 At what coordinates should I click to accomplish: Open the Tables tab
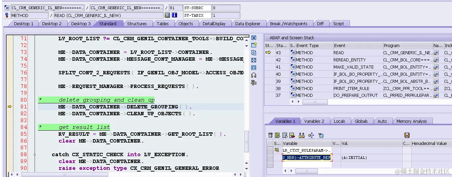coord(163,24)
